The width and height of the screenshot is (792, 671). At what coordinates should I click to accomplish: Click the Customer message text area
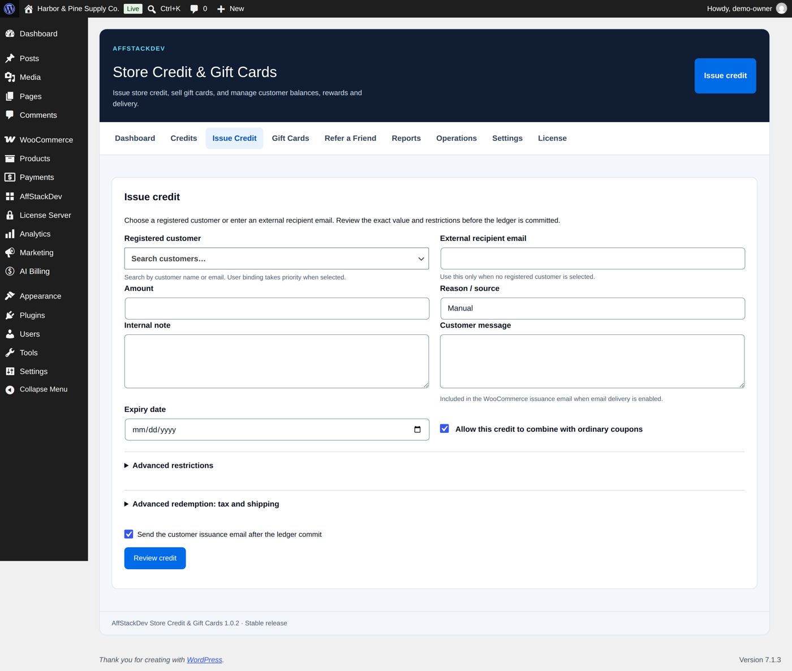tap(592, 362)
